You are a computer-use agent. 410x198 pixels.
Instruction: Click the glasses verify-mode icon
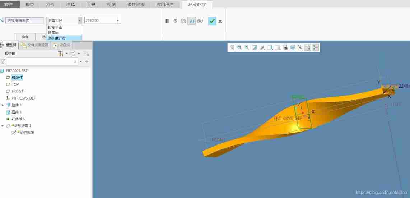pos(200,21)
